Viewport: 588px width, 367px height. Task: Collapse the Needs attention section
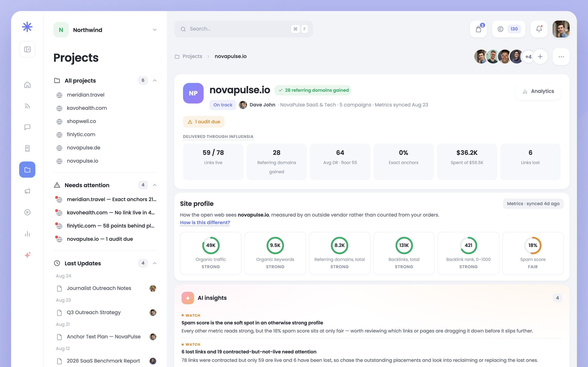[155, 185]
